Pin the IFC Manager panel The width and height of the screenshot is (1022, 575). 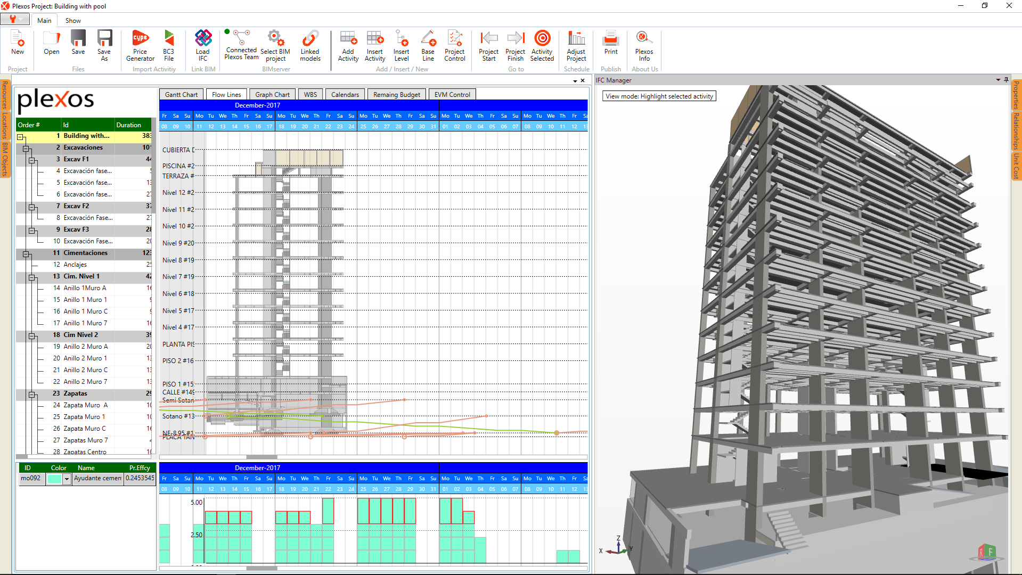pos(1005,80)
